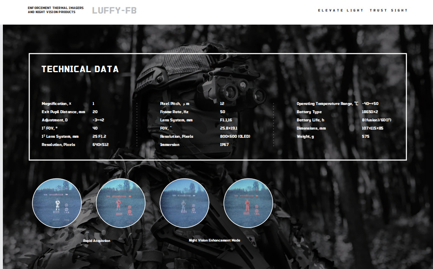The height and width of the screenshot is (269, 433).
Task: Click the 'I² FOV' label
Action: pyautogui.click(x=50, y=128)
